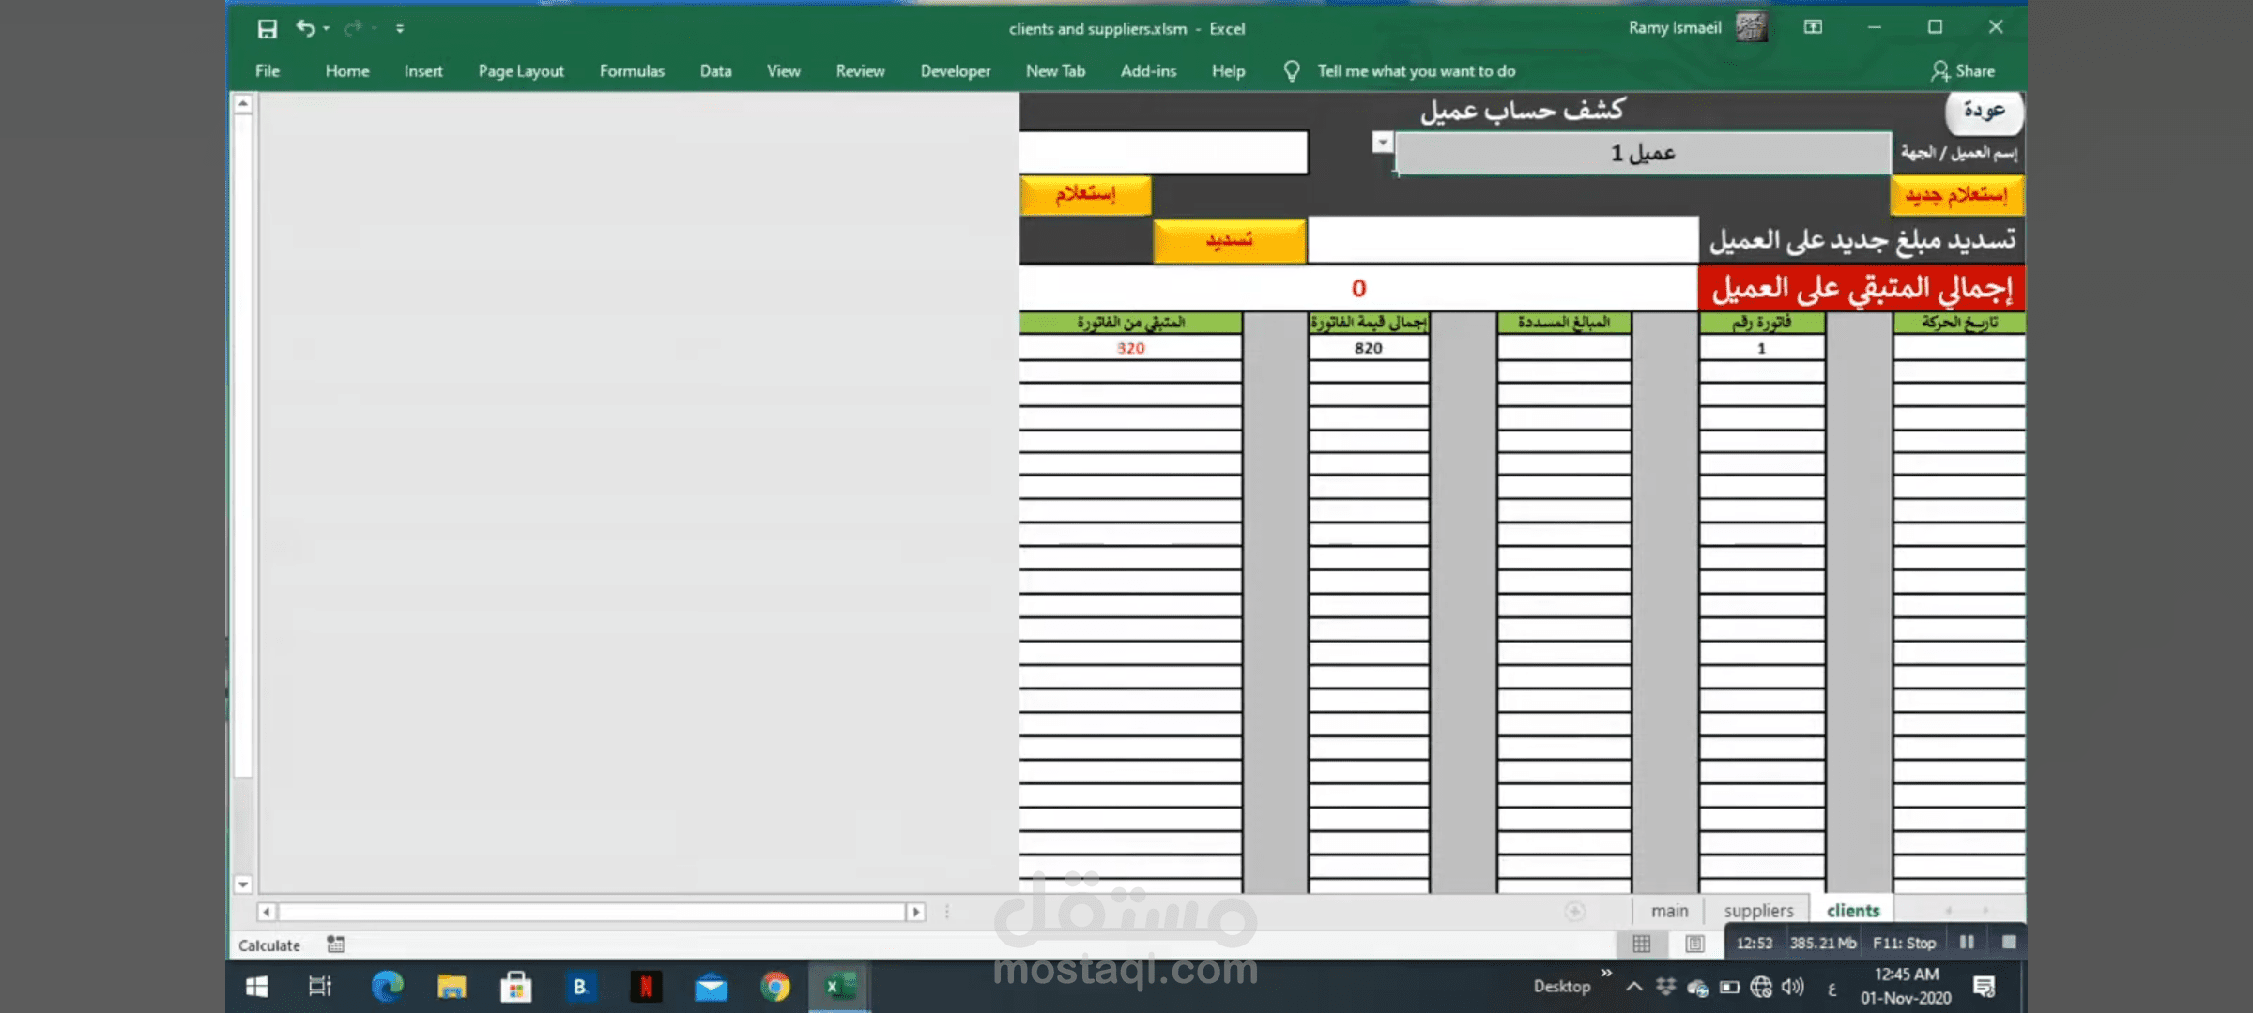Open File Explorer from taskbar
The height and width of the screenshot is (1013, 2253).
[x=452, y=987]
